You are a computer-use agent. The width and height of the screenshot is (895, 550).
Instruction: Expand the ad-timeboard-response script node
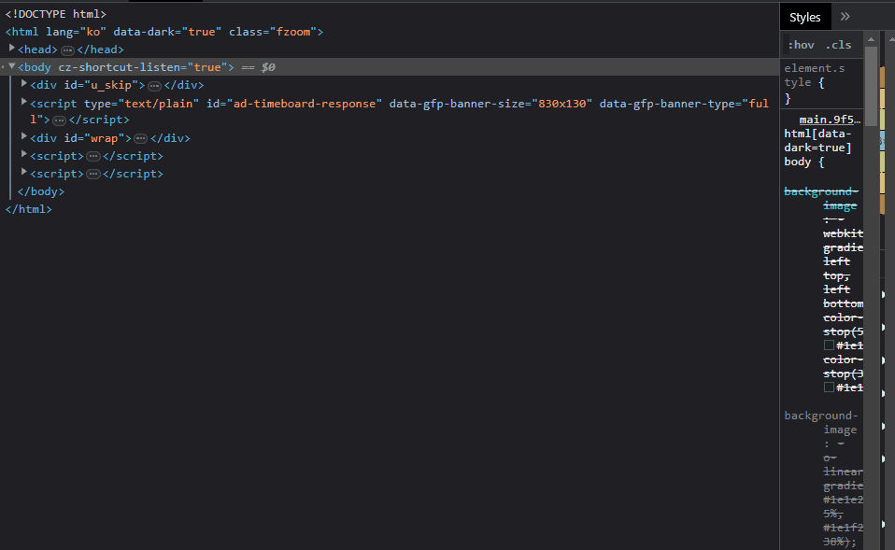(24, 102)
